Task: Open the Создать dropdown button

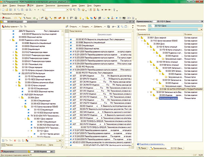Action: (86, 26)
